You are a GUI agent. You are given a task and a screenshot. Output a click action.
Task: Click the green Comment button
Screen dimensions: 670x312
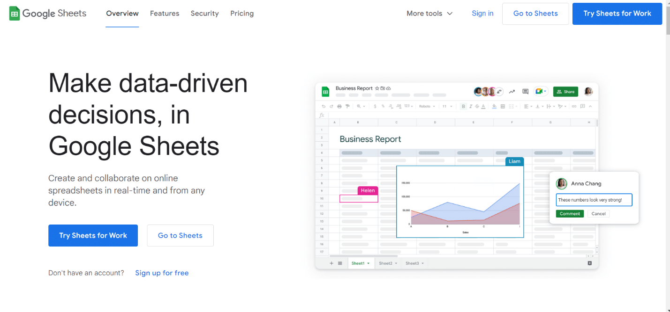click(570, 214)
